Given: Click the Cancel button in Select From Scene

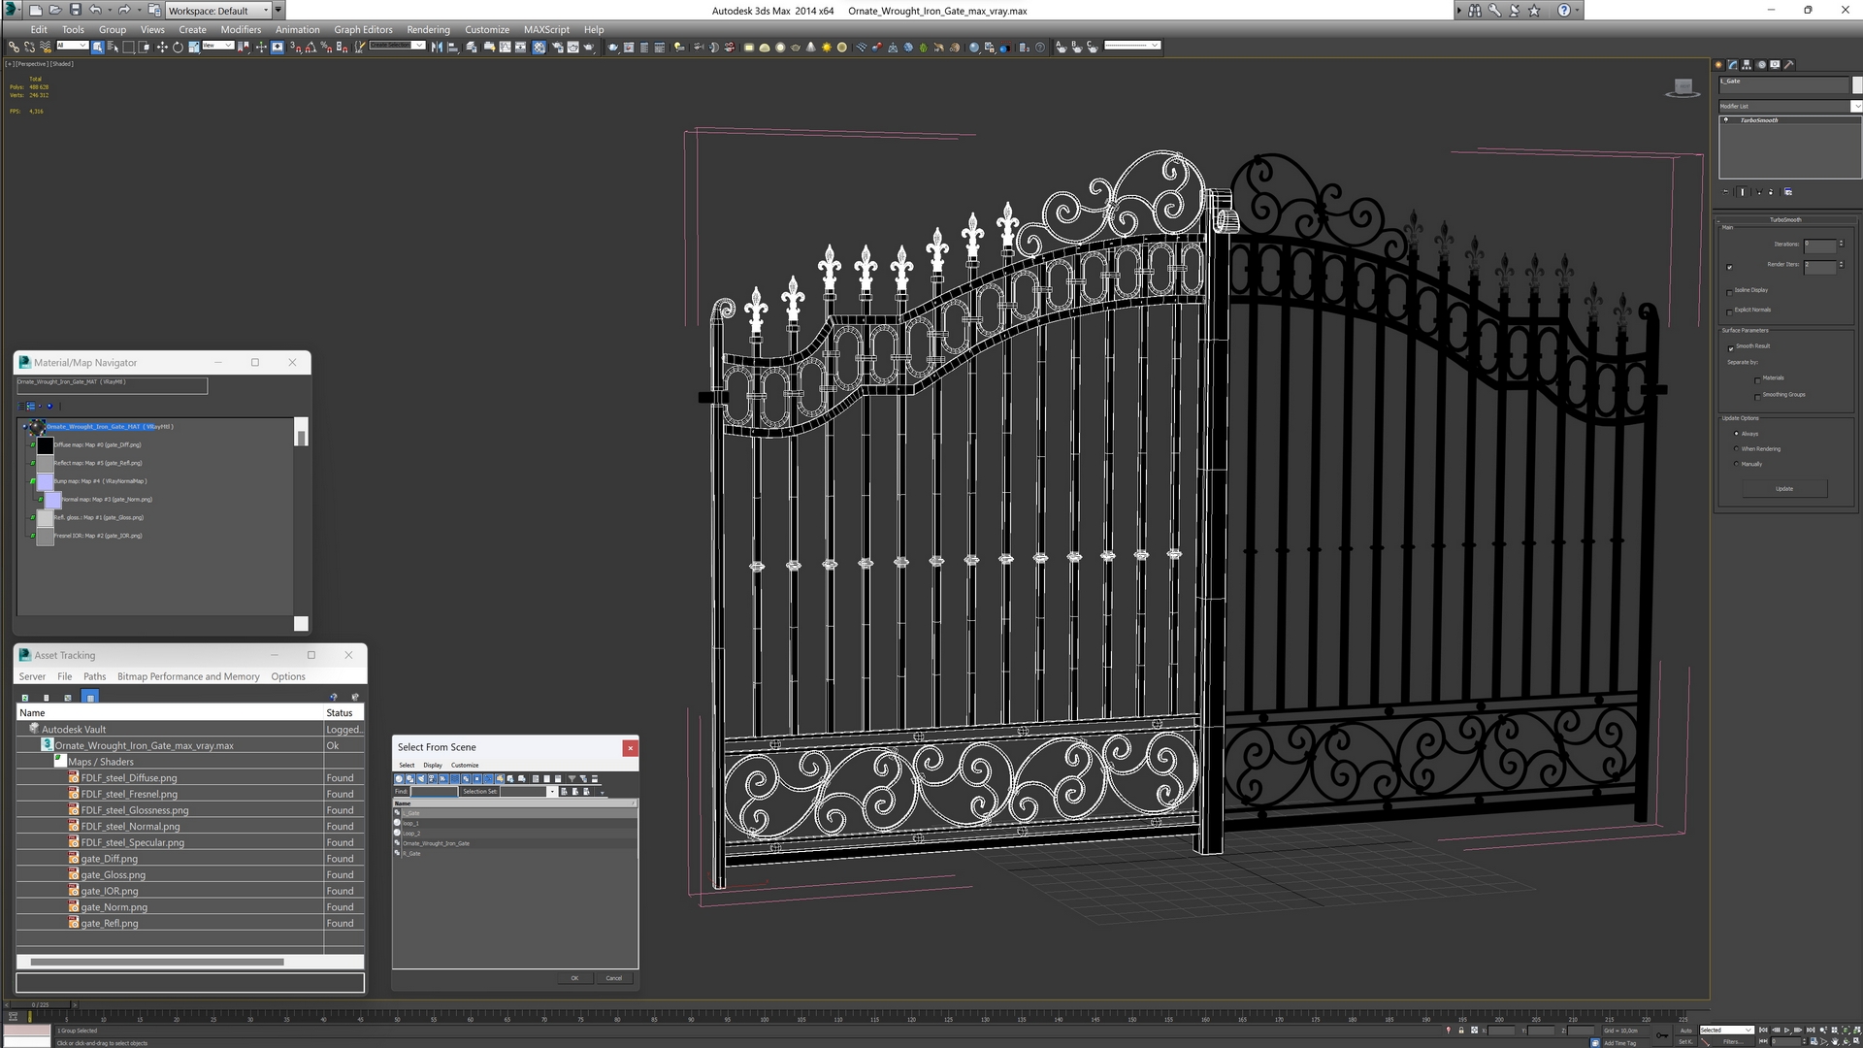Looking at the screenshot, I should coord(614,976).
